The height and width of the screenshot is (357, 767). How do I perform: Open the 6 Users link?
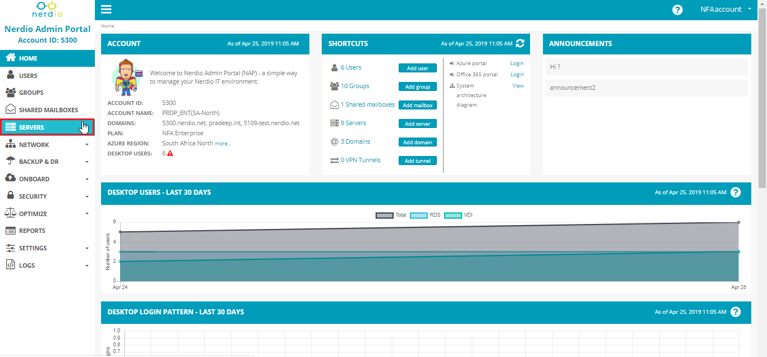[x=351, y=67]
